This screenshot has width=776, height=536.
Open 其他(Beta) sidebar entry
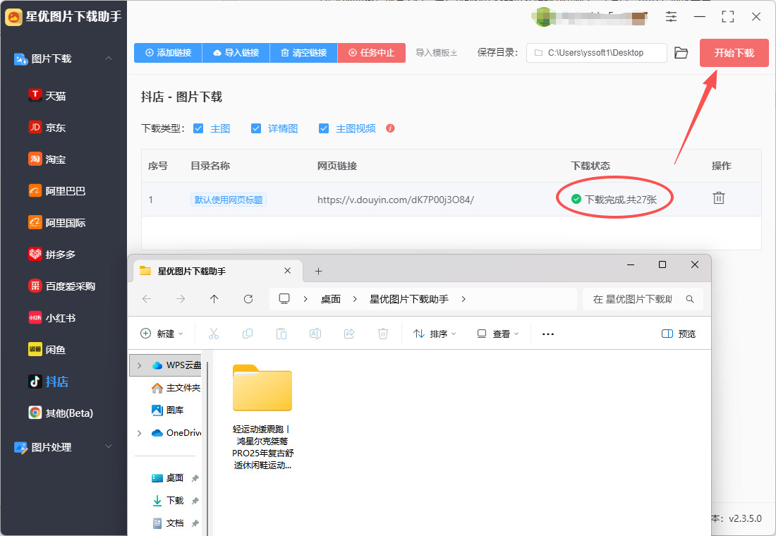coord(61,413)
